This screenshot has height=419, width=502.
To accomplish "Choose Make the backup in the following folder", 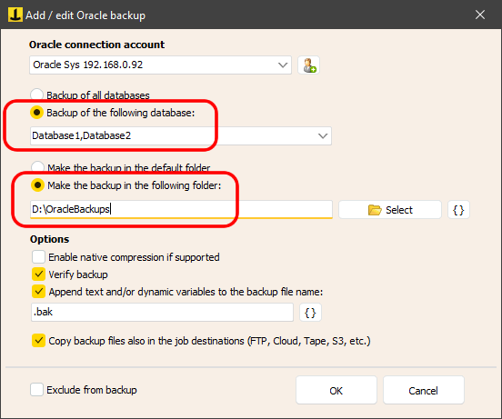I will 37,185.
